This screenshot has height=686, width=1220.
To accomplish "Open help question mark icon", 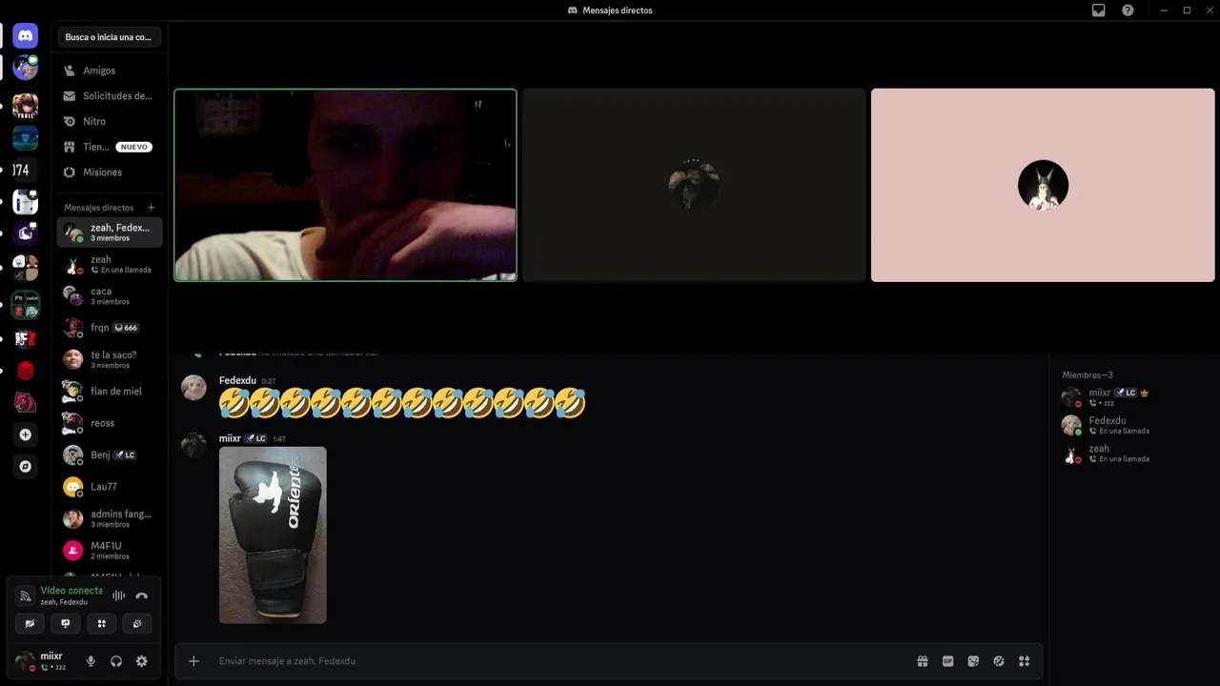I will point(1128,10).
